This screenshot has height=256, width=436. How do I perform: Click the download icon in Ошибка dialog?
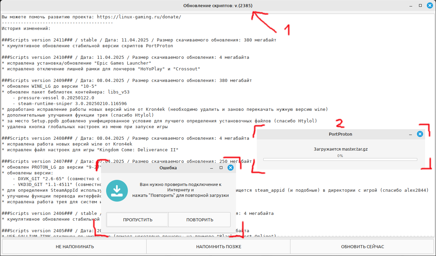(x=117, y=191)
